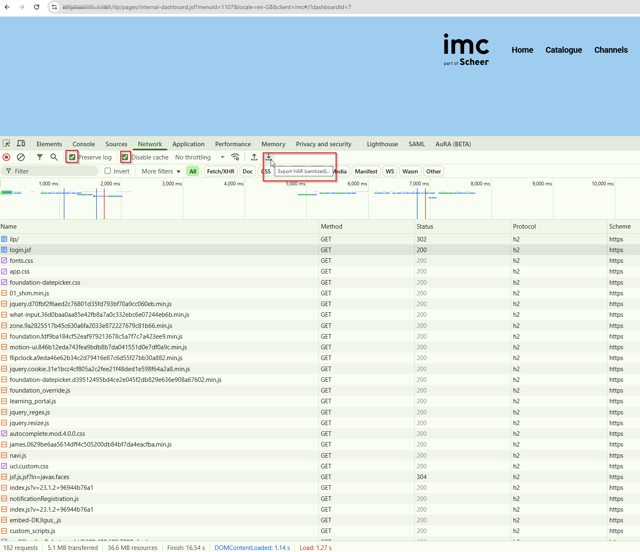Click inside the Filter input field
The height and width of the screenshot is (552, 640).
pyautogui.click(x=49, y=171)
